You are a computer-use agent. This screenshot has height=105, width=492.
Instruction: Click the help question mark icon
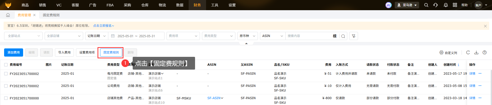point(485,52)
